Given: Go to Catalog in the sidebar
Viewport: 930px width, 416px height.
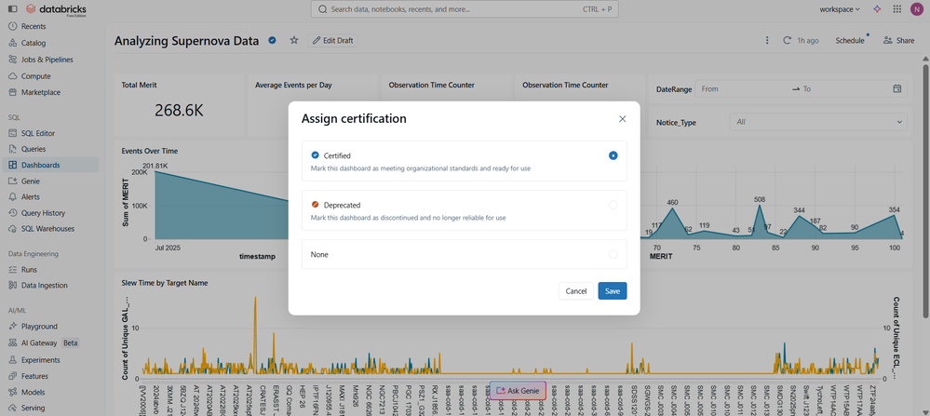Looking at the screenshot, I should [34, 43].
